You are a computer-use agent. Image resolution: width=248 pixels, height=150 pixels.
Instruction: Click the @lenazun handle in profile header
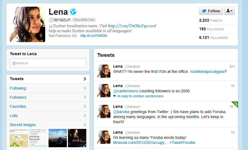(60, 20)
